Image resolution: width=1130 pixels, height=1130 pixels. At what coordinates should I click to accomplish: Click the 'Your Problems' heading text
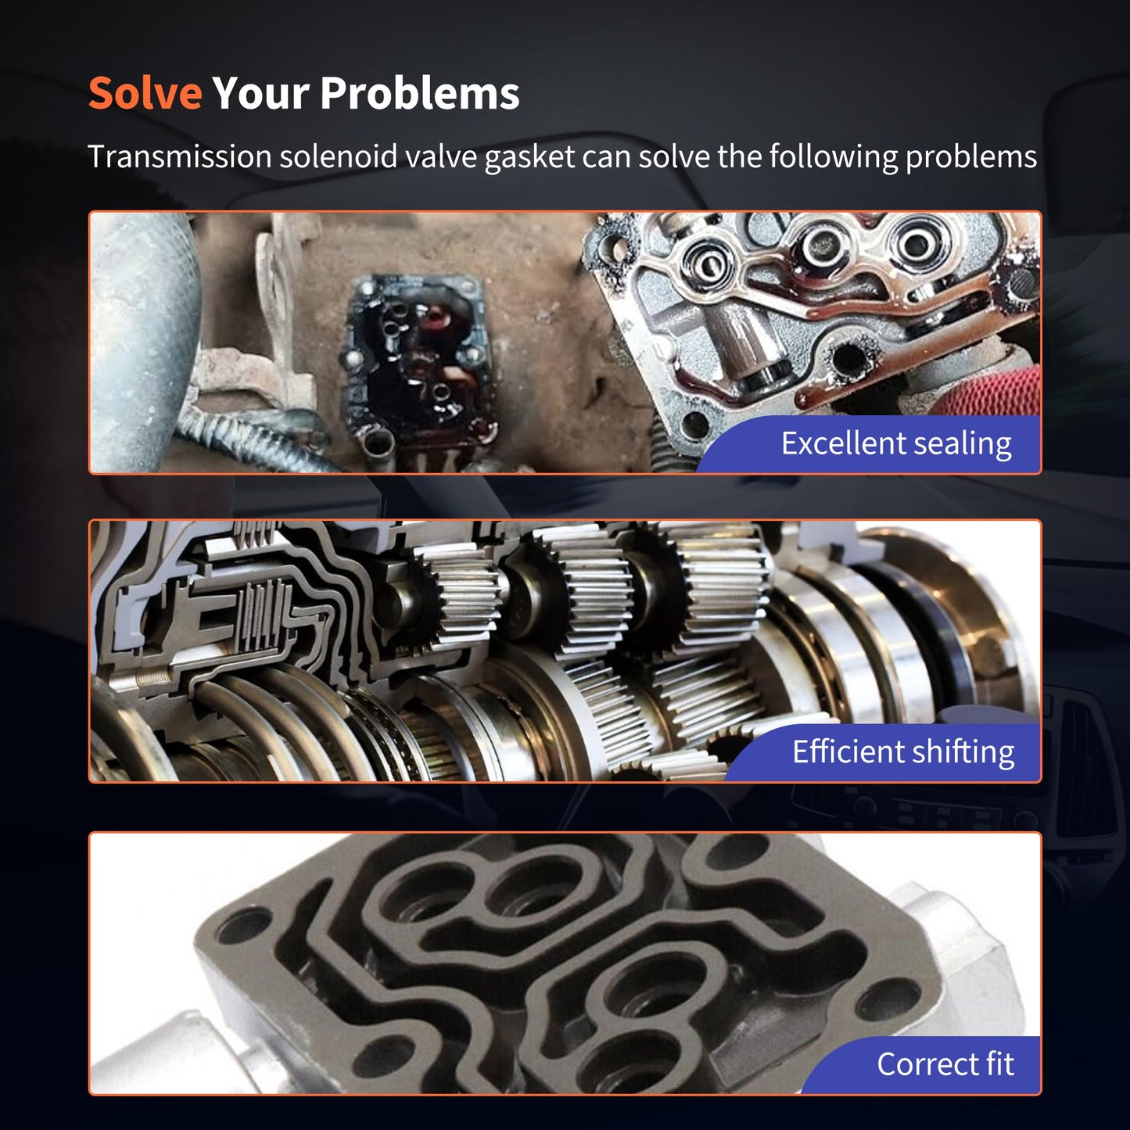click(x=366, y=93)
